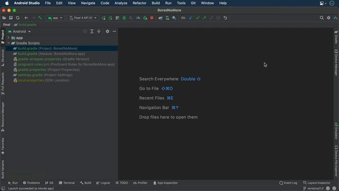This screenshot has height=191, width=339.
Task: Open the app run configuration dropdown
Action: click(55, 18)
